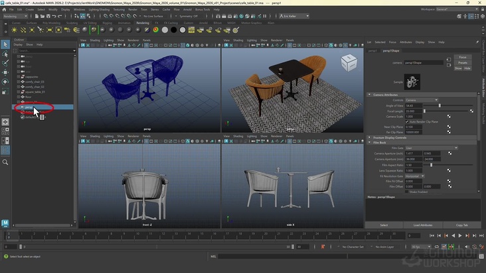
Task: Choose the Move tool in toolbox
Action: [5, 73]
